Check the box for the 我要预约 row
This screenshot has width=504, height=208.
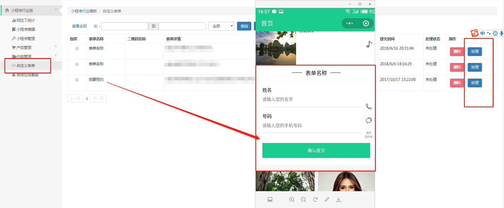tap(77, 80)
